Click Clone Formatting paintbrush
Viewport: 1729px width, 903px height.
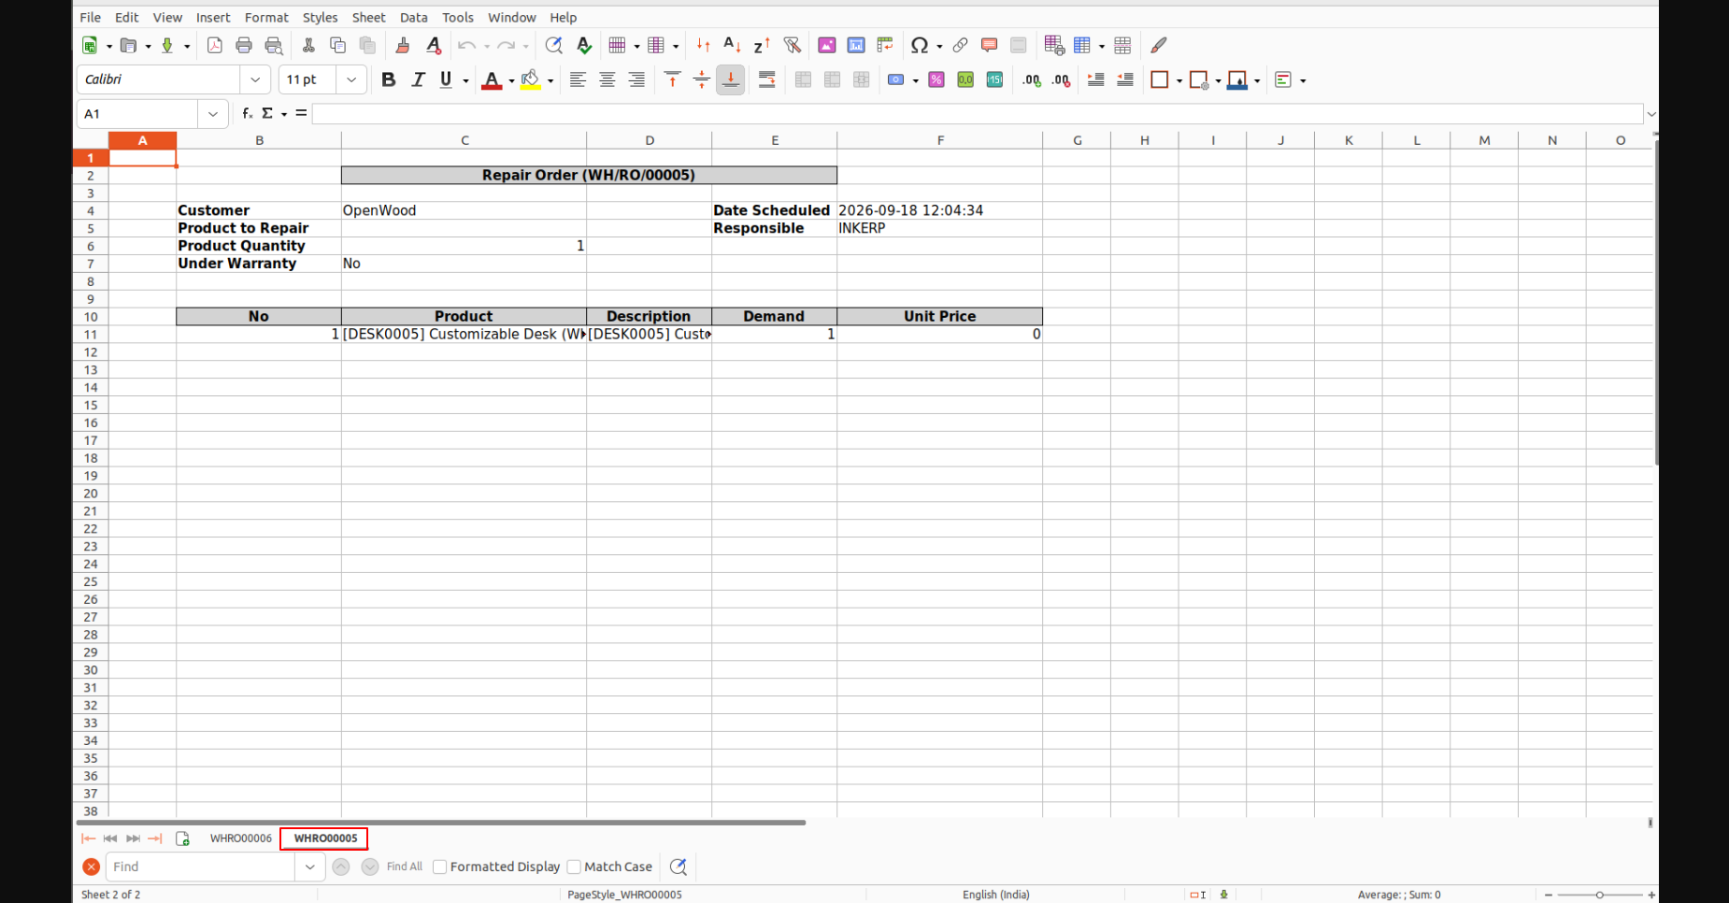point(403,45)
